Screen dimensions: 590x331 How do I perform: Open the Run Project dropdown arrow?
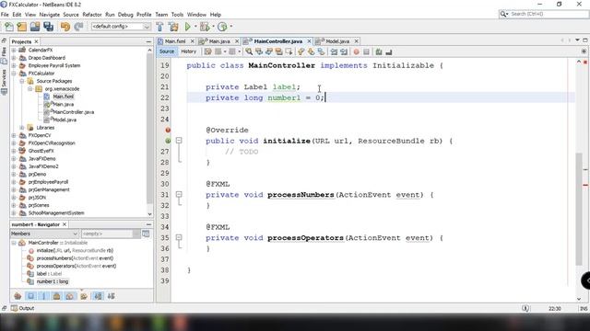[195, 27]
